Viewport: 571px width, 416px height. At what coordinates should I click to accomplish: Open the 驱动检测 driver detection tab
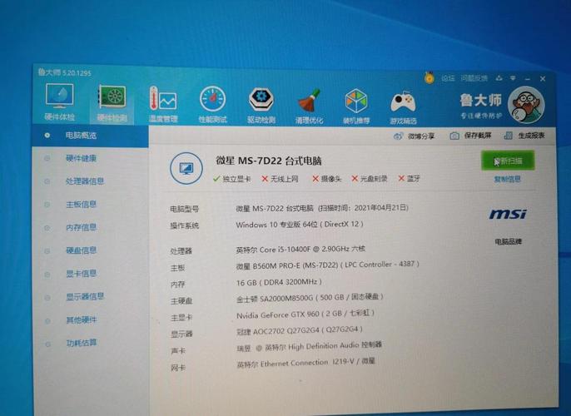click(x=261, y=105)
